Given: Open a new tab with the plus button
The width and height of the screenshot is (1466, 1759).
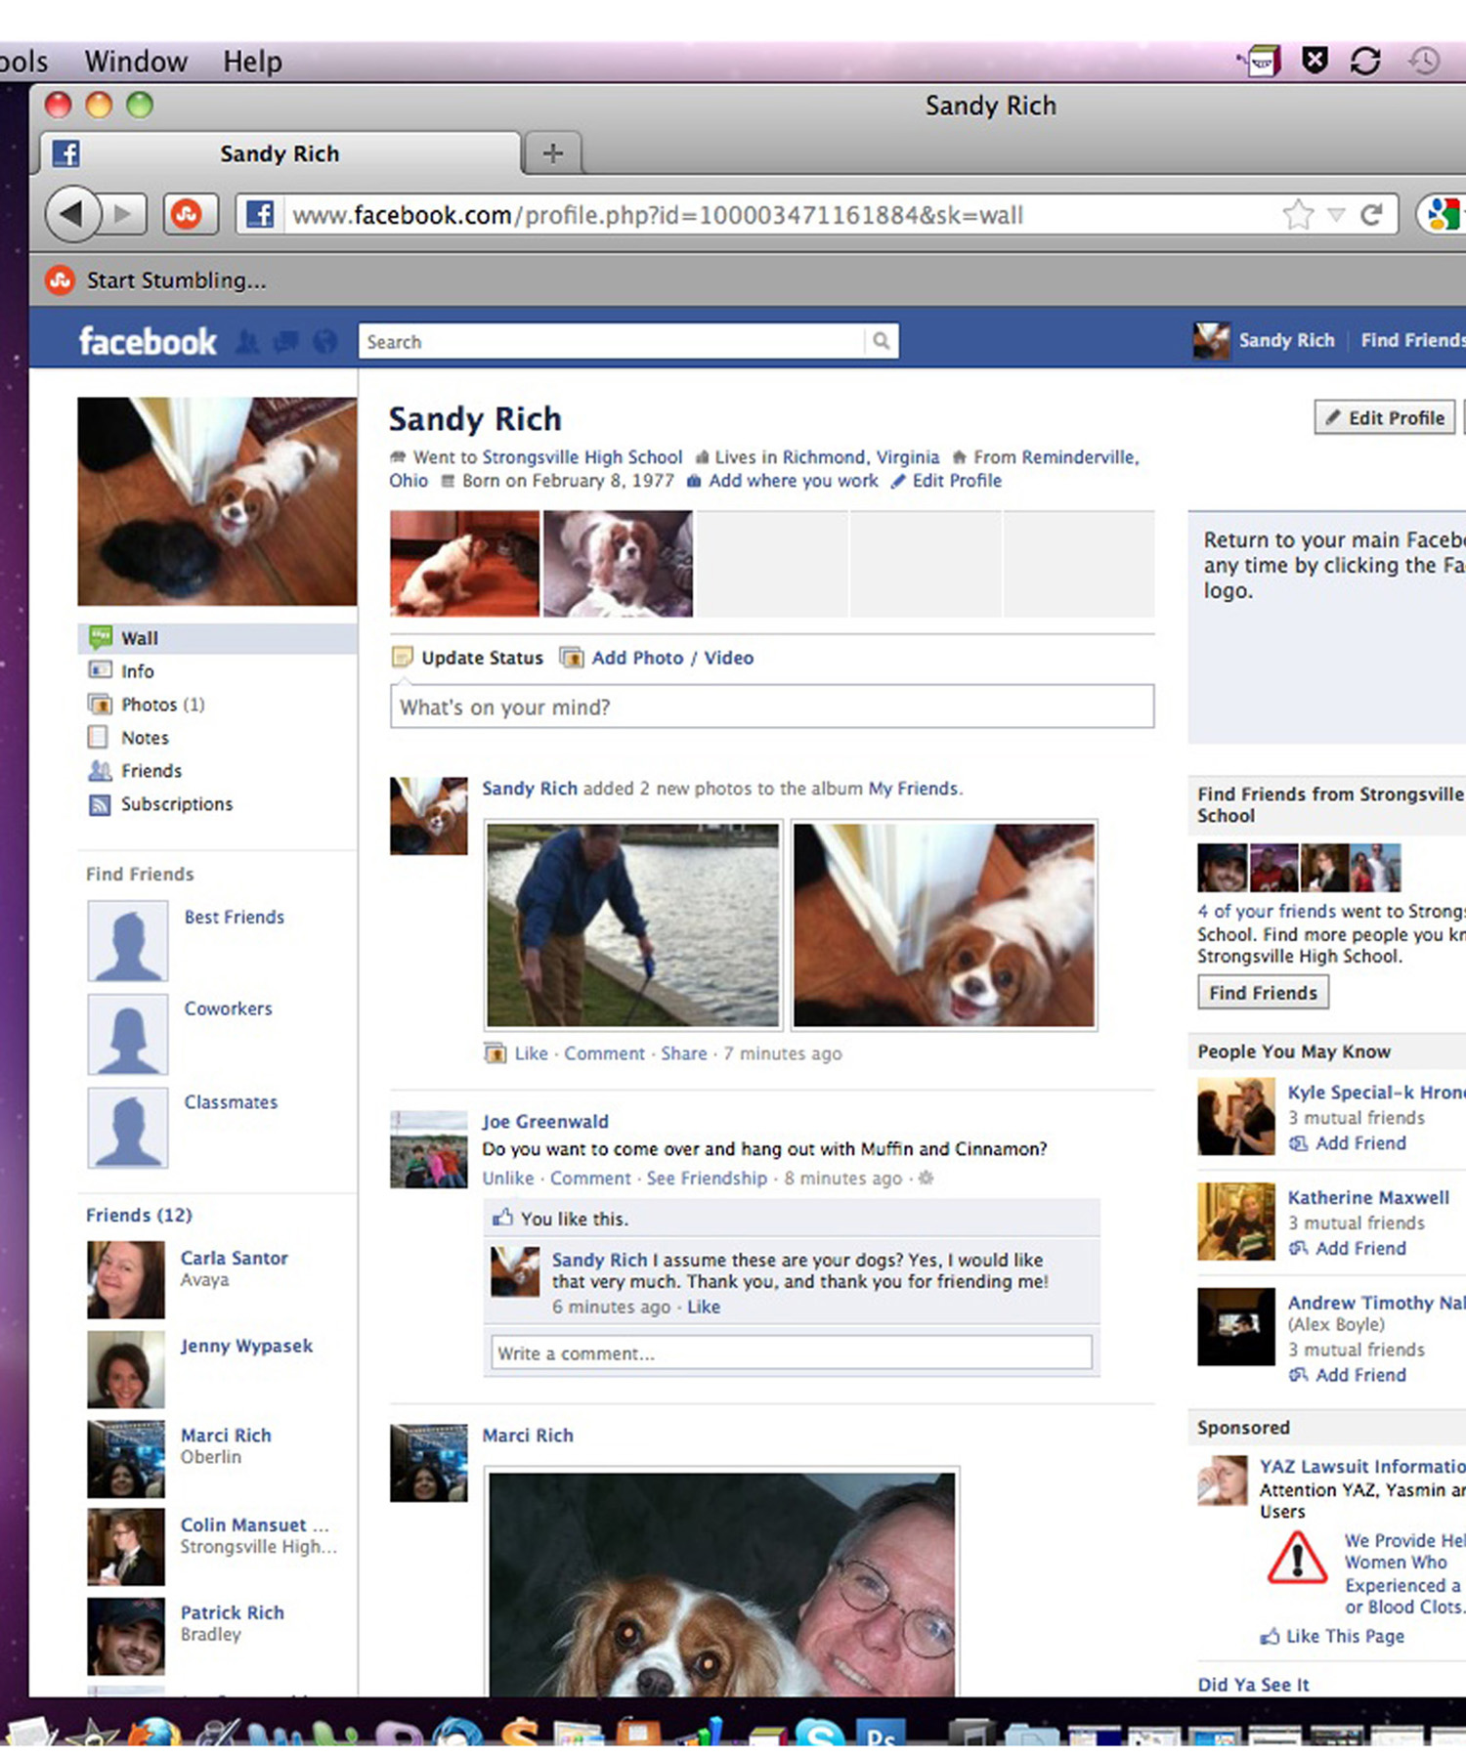Looking at the screenshot, I should click(x=552, y=153).
